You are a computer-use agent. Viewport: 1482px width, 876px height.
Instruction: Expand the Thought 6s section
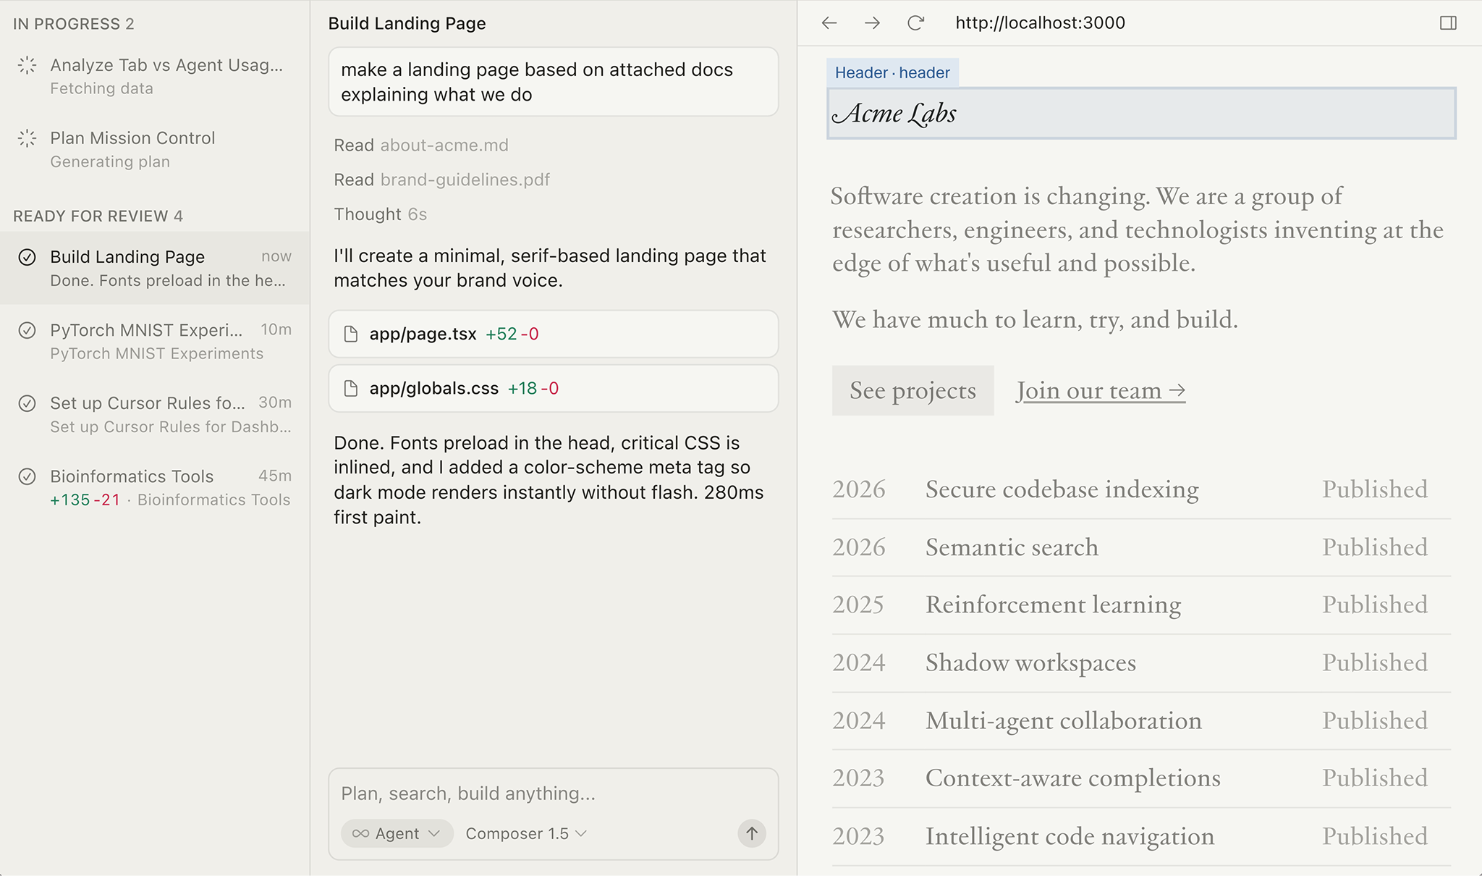(x=380, y=214)
